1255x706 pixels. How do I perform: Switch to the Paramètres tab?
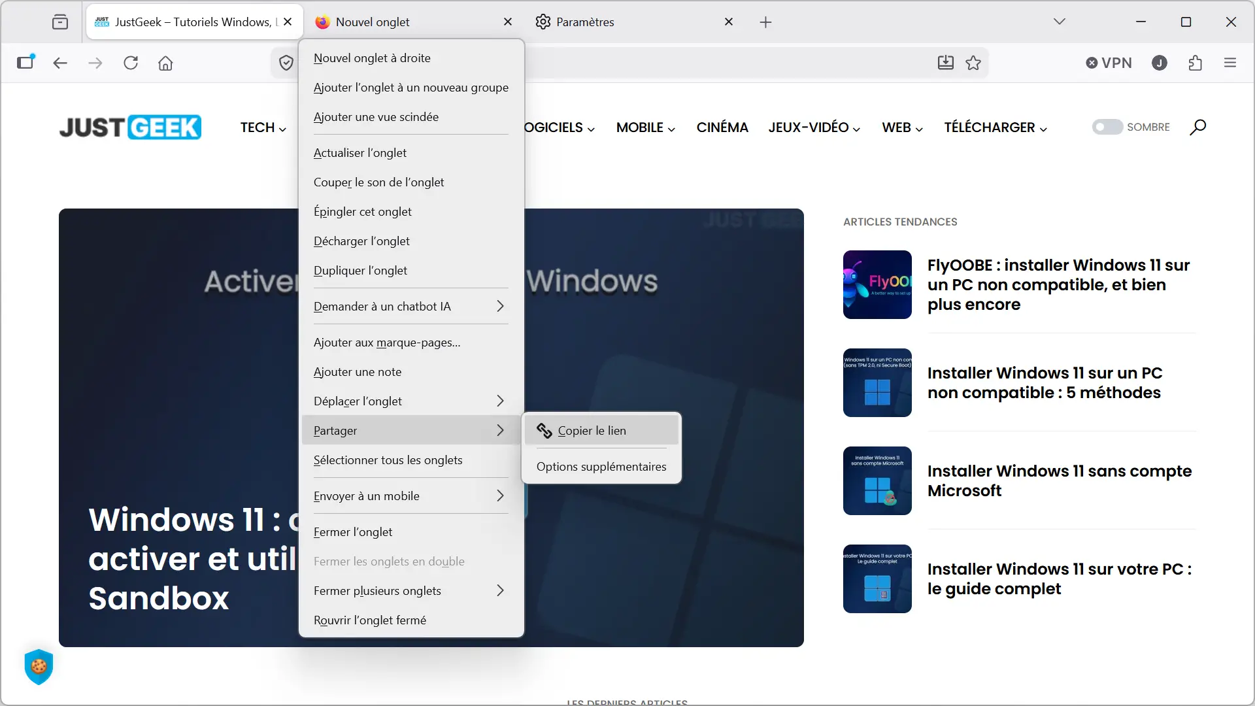point(635,22)
